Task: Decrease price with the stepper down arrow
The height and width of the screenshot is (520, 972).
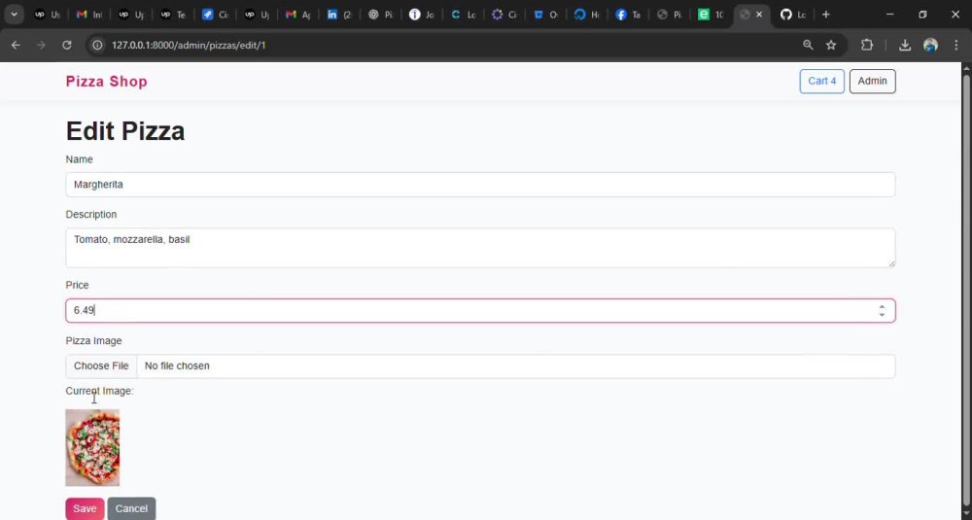Action: point(882,315)
